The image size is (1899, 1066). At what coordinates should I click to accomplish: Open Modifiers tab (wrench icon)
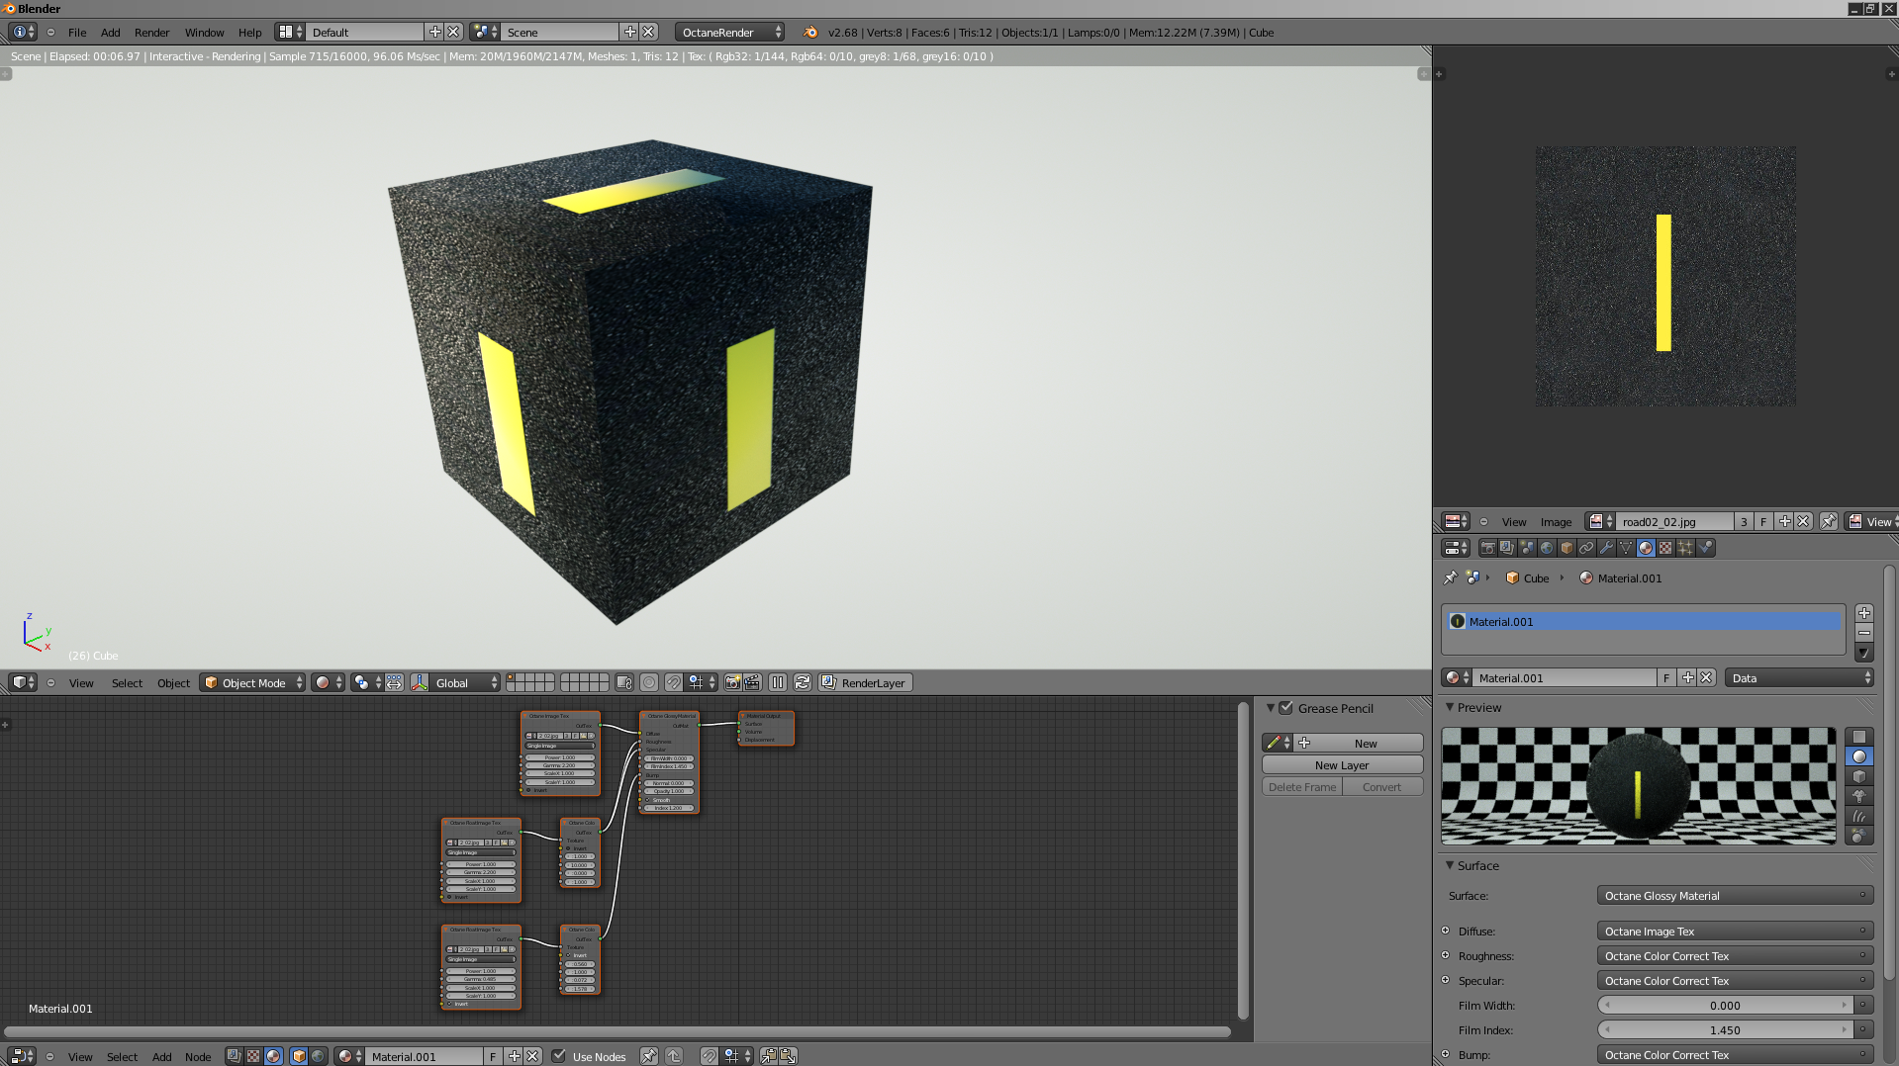point(1606,548)
